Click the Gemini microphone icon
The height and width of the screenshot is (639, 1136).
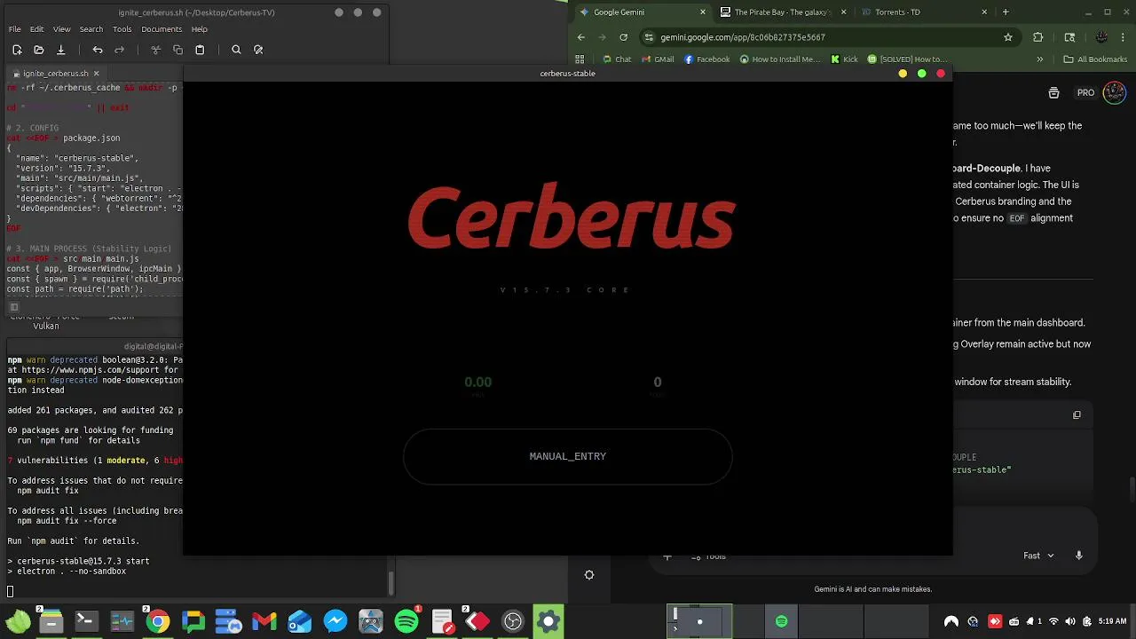(x=1079, y=556)
